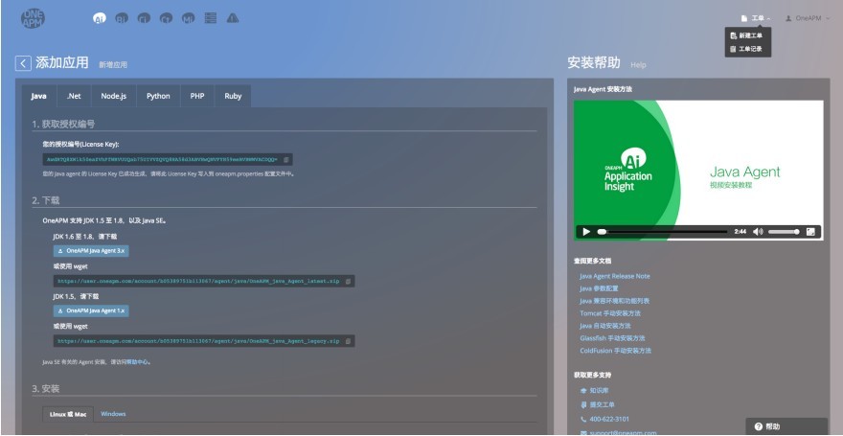The height and width of the screenshot is (436, 843).
Task: Open ColdFusion 手动安装方法 link
Action: (616, 351)
